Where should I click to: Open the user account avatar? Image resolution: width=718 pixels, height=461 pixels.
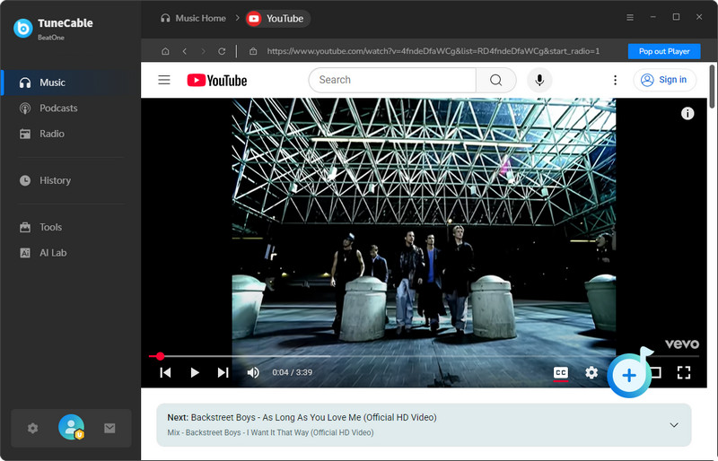[x=71, y=427]
